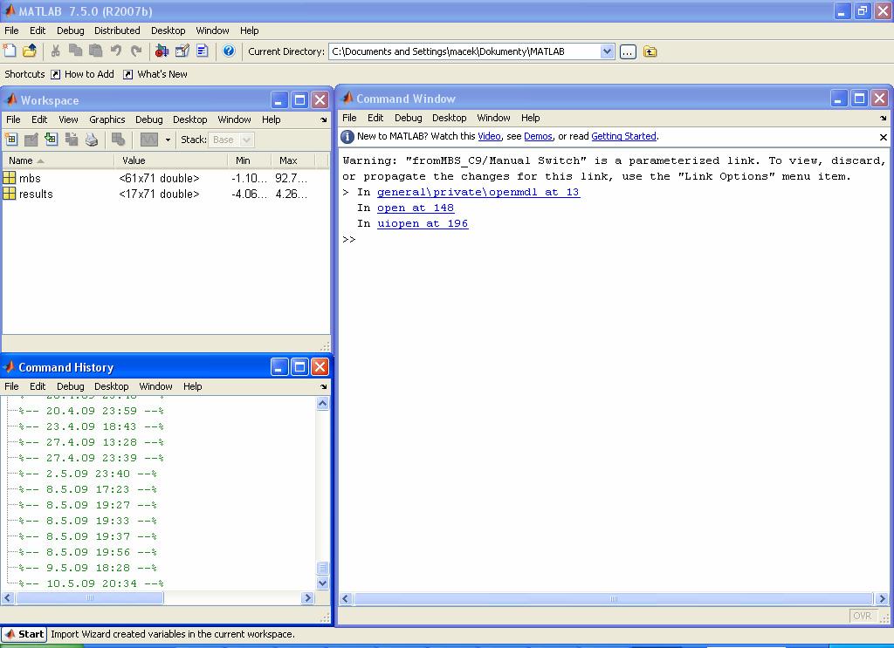Screen dimensions: 894x648
Task: Click the Copy toolbar icon
Action: (x=75, y=51)
